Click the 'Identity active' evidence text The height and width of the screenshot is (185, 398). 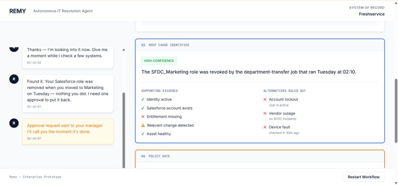159,99
